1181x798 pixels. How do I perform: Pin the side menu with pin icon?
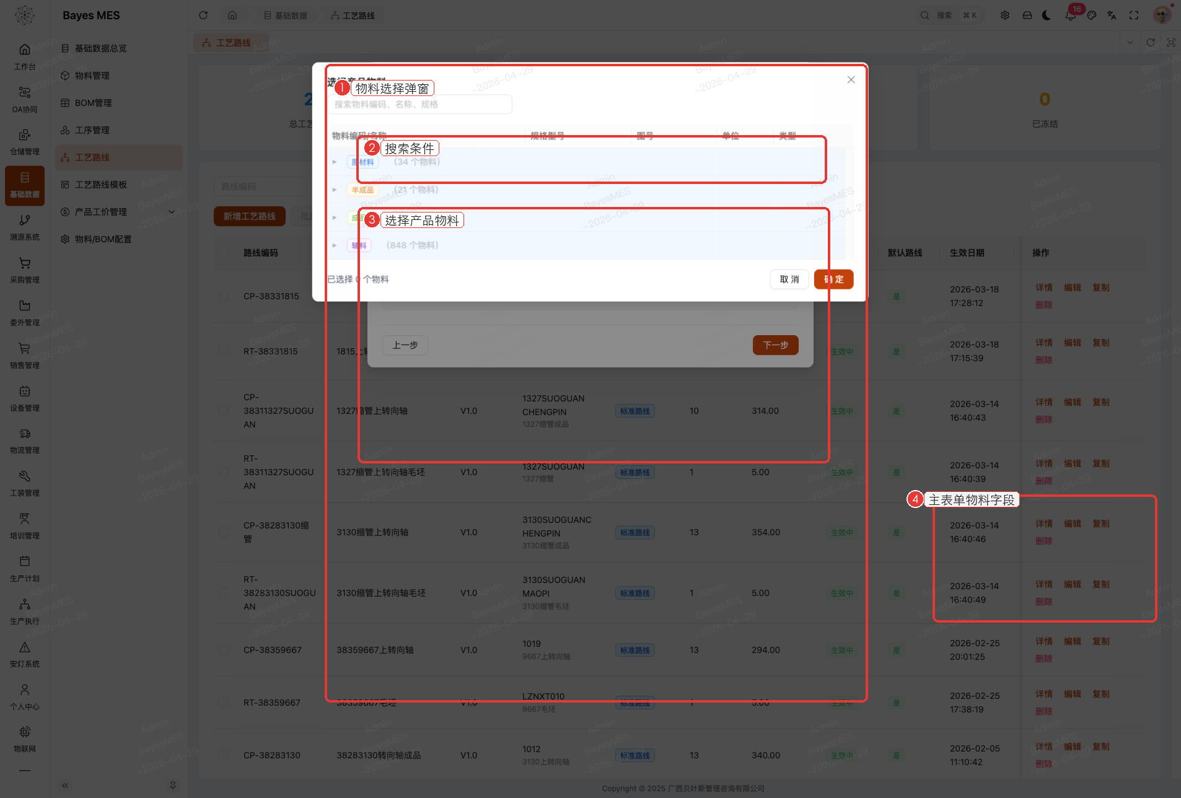tap(173, 786)
